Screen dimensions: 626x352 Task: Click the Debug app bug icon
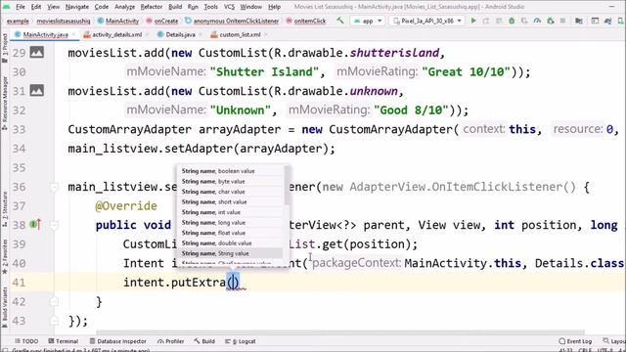tap(512, 21)
